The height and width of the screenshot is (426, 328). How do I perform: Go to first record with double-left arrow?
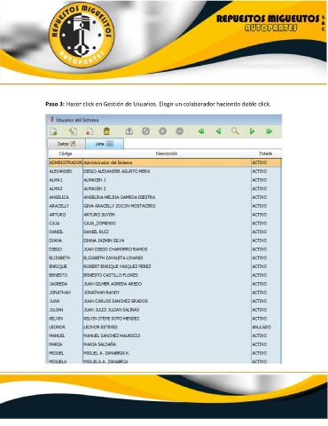click(201, 131)
